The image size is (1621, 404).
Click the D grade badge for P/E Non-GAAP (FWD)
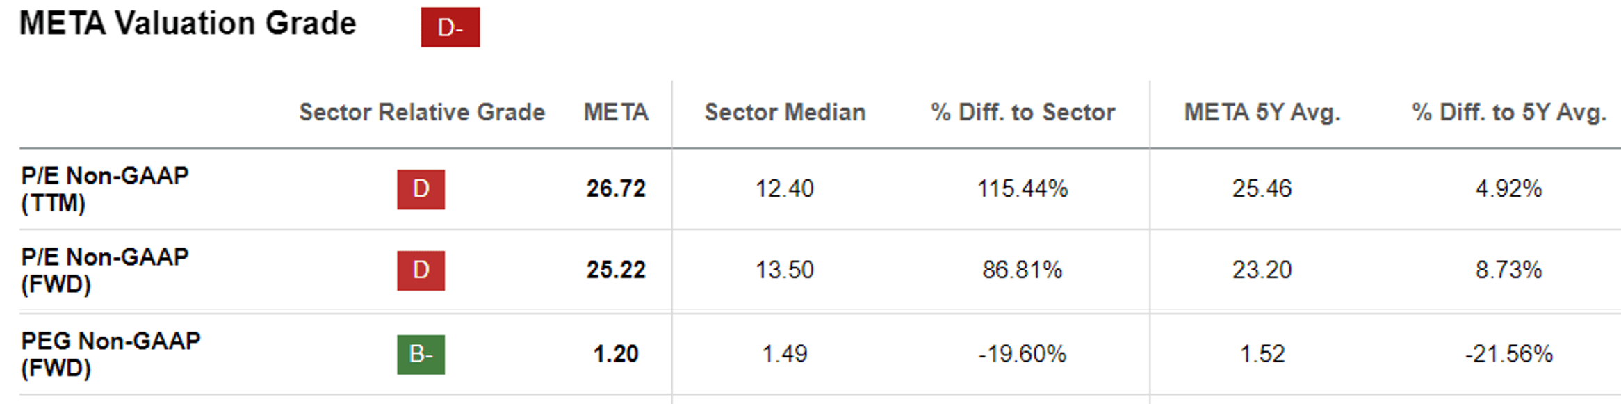coord(421,270)
